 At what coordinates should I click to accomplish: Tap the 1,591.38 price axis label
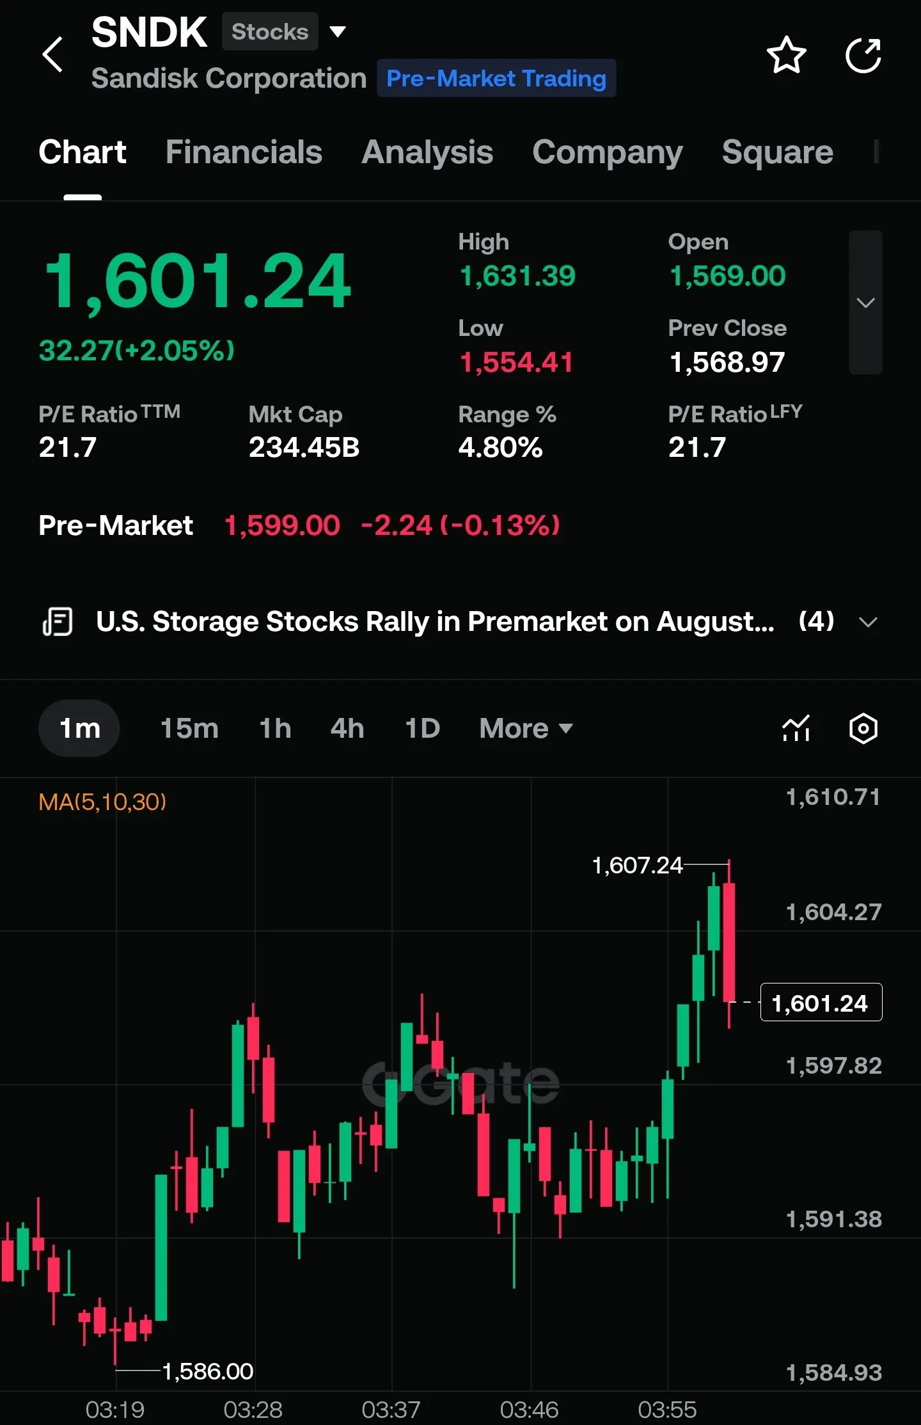833,1219
